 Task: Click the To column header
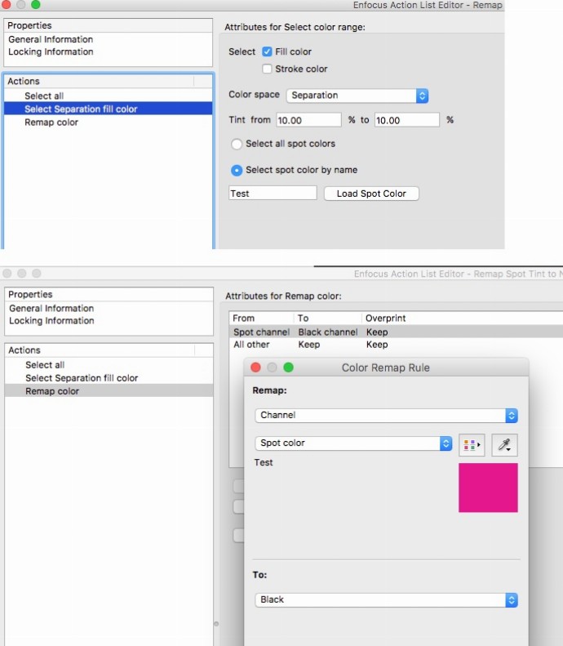click(328, 319)
